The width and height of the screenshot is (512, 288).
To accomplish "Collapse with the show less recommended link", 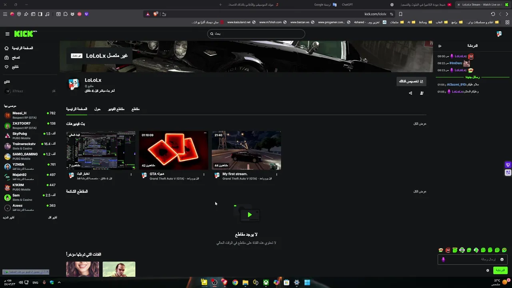I will (x=52, y=218).
